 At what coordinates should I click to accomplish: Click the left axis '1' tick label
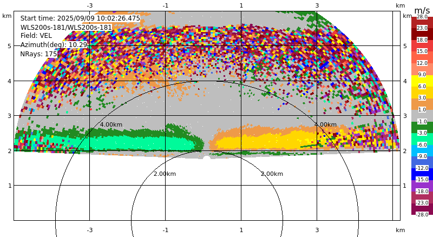(10, 186)
